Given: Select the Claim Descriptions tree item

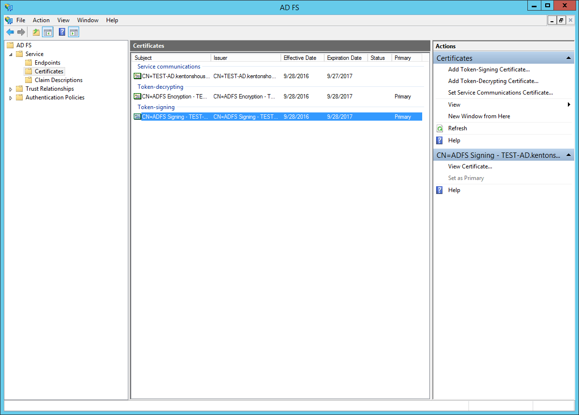Looking at the screenshot, I should 58,80.
